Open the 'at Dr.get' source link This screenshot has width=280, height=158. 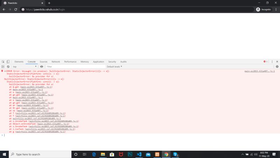click(x=37, y=108)
